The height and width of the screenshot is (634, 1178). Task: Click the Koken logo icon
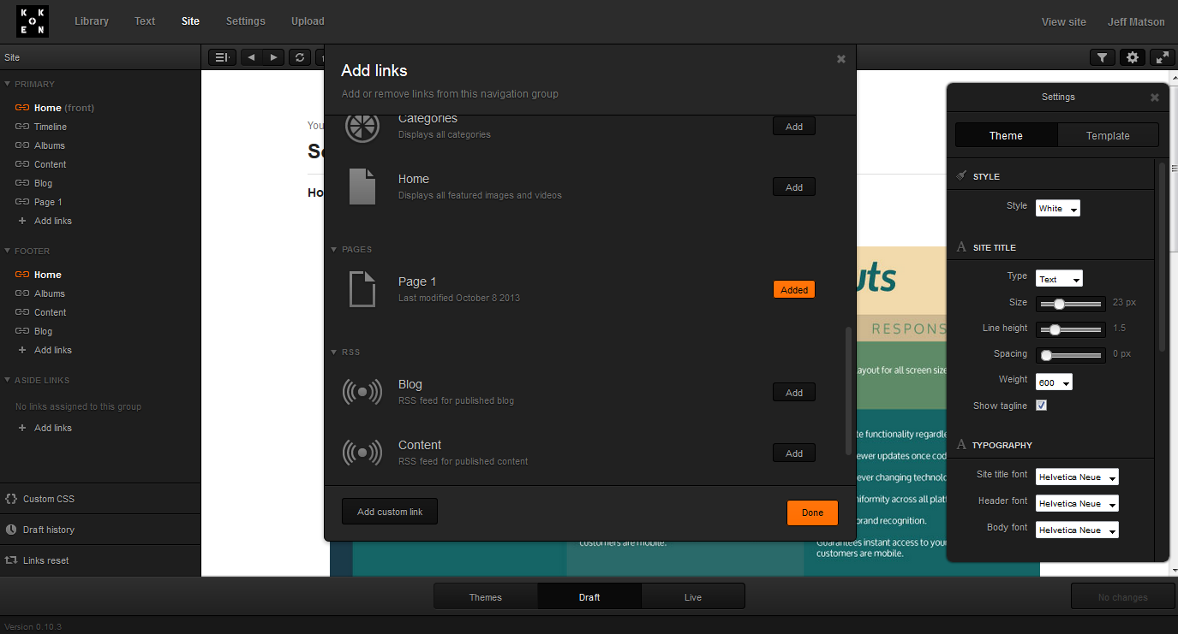pyautogui.click(x=33, y=21)
